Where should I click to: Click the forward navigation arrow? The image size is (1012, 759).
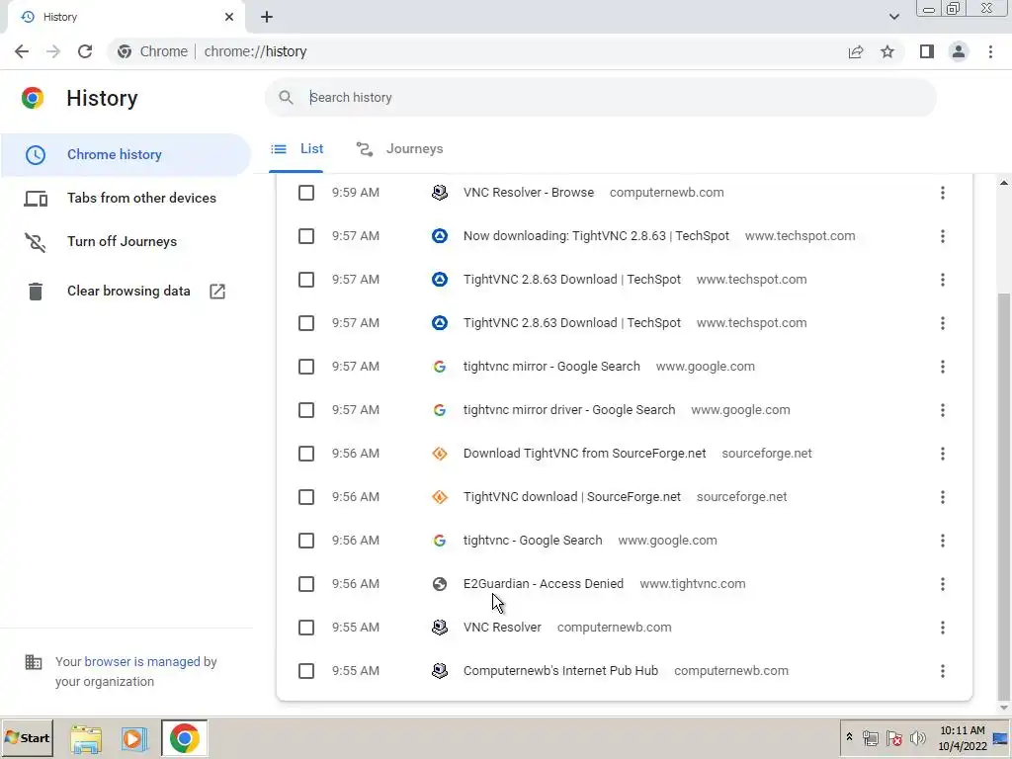pos(53,51)
